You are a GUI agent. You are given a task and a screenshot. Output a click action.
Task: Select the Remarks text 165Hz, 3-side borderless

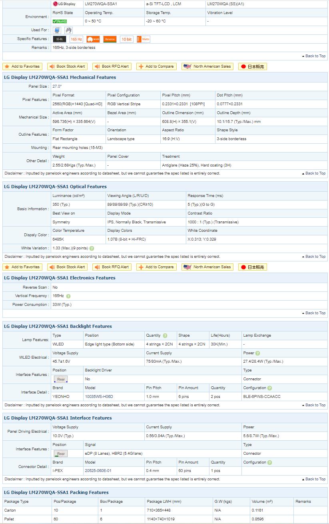coord(74,48)
